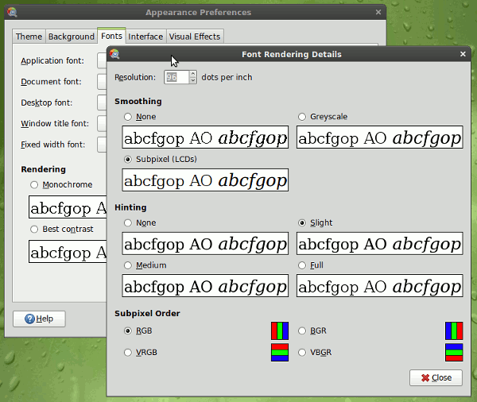Viewport: 477px width, 402px height.
Task: Select None hinting radio button
Action: tap(128, 223)
